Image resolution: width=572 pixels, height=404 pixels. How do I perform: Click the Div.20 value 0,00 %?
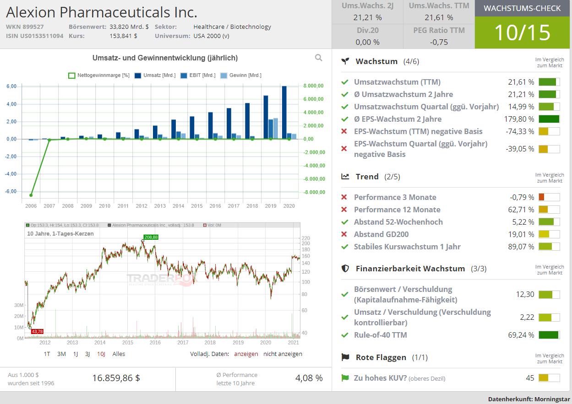367,42
